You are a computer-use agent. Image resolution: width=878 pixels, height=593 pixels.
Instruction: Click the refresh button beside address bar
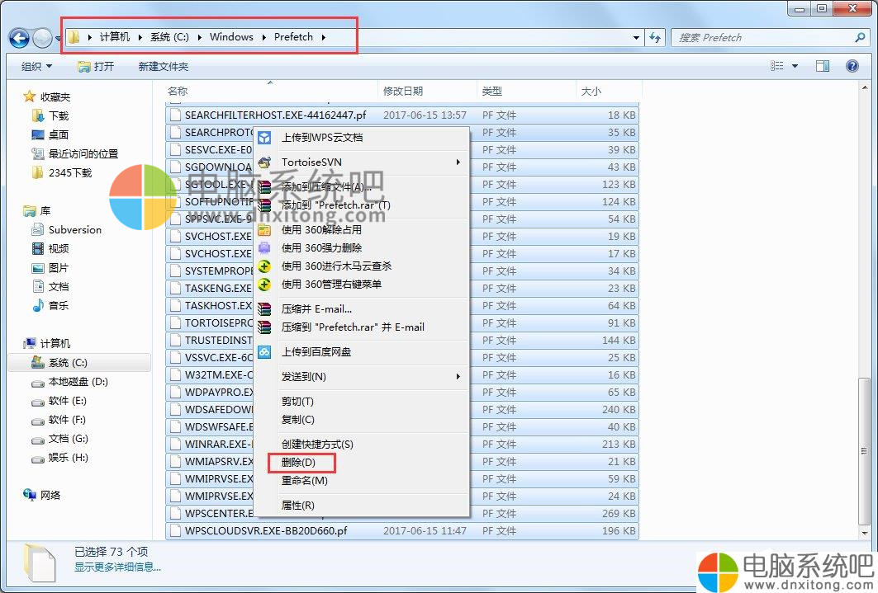[656, 37]
